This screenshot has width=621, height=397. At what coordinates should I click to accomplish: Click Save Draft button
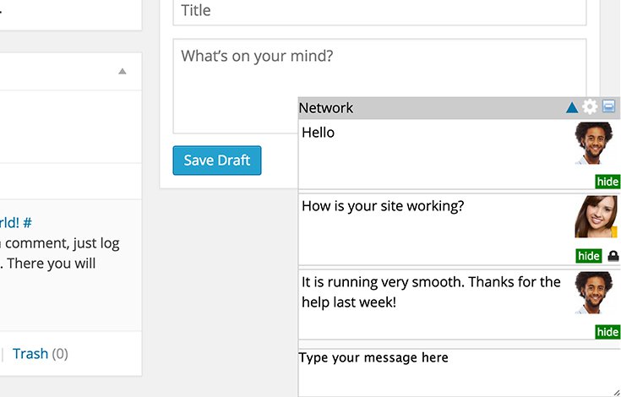tap(217, 160)
